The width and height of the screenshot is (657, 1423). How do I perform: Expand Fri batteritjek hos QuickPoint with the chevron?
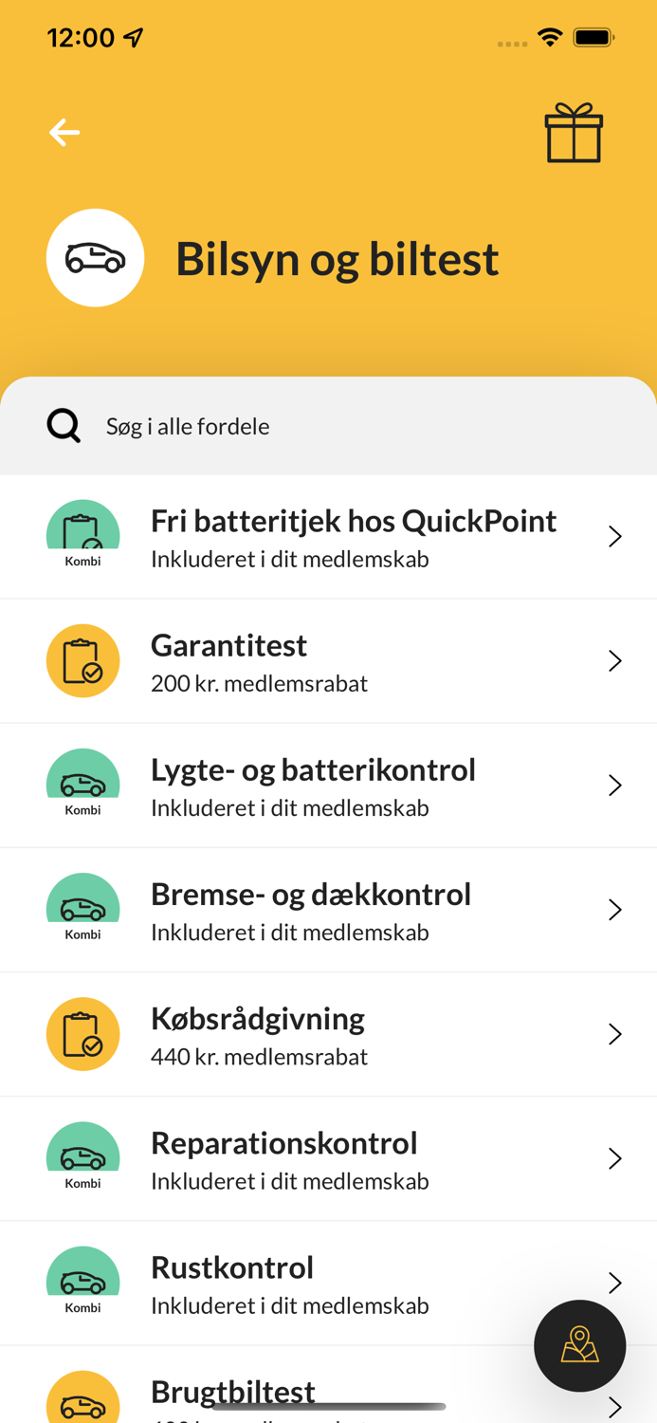point(614,536)
